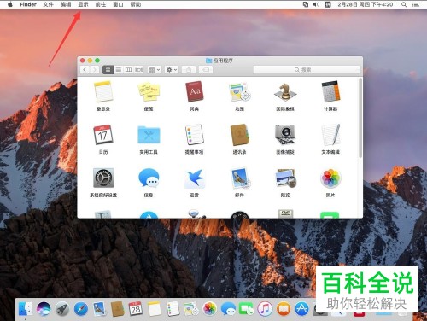Click the volume icon in menu bar
The height and width of the screenshot is (321, 427).
tap(316, 4)
